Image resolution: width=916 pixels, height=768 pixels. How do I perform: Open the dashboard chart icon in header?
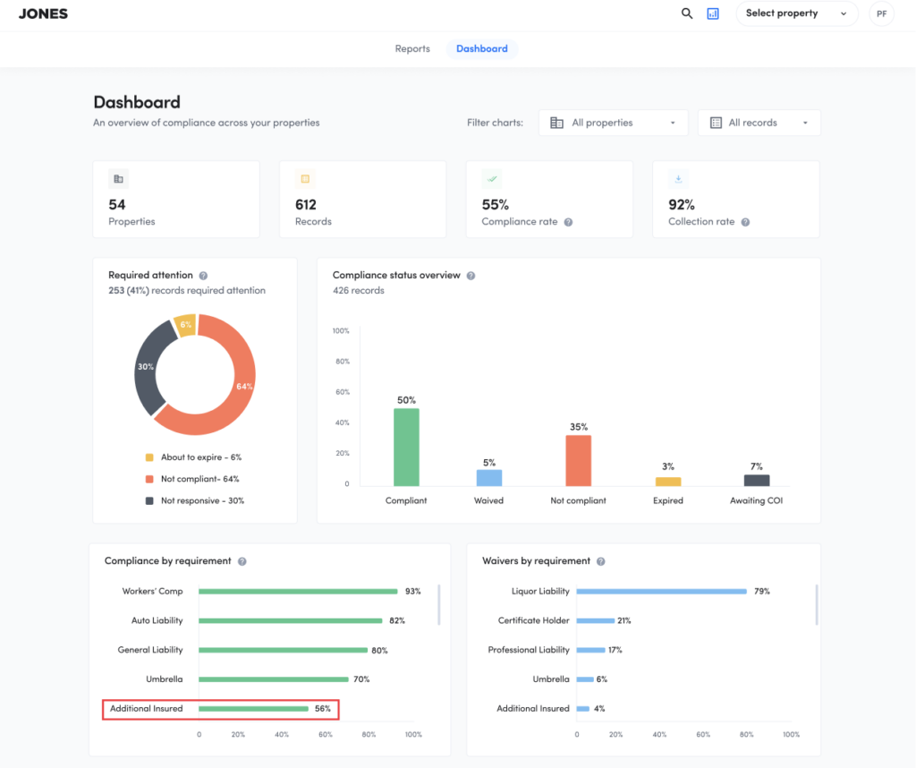point(713,13)
